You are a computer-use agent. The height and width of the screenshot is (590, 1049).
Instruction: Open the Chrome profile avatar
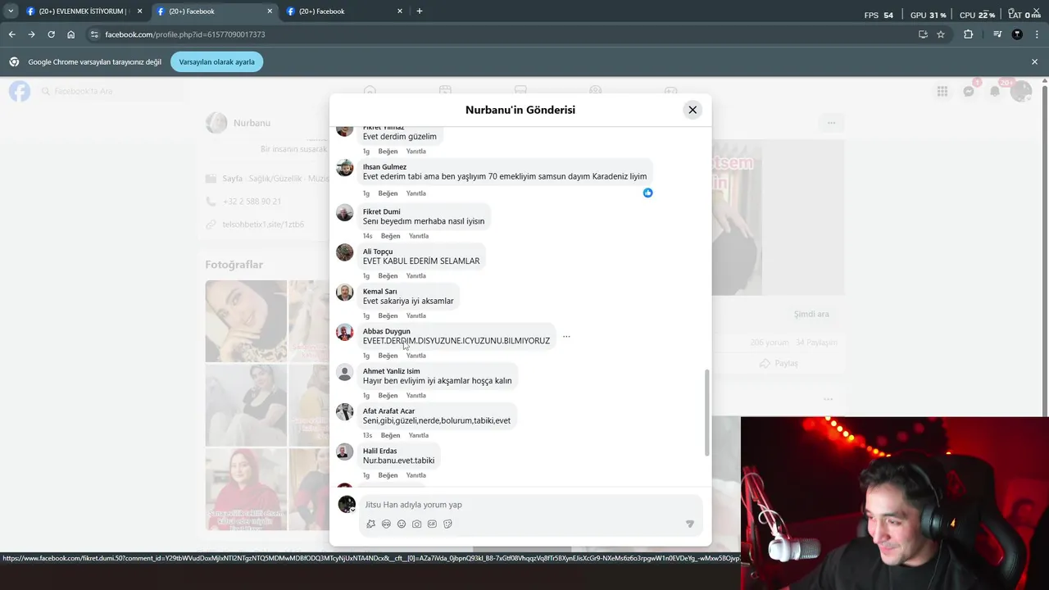pos(1017,34)
